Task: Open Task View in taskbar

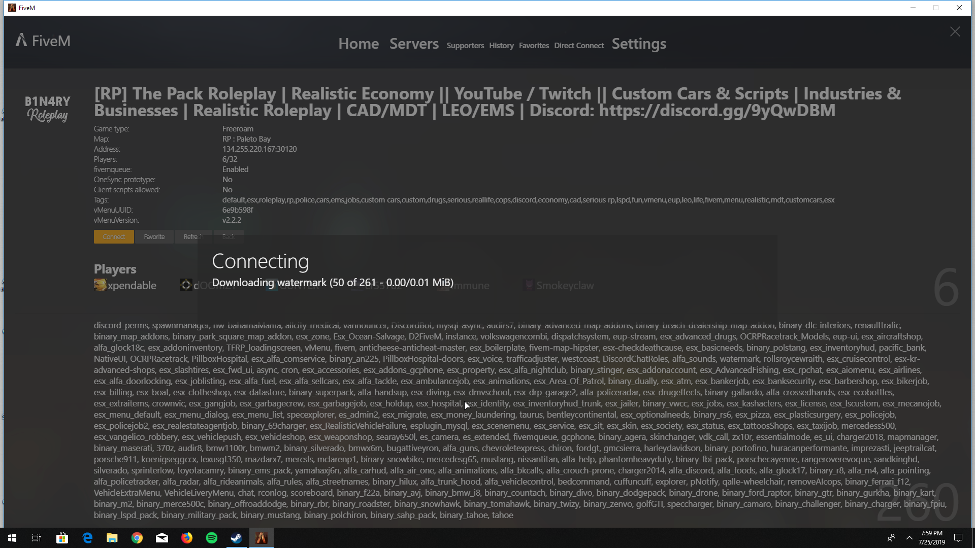Action: tap(37, 538)
